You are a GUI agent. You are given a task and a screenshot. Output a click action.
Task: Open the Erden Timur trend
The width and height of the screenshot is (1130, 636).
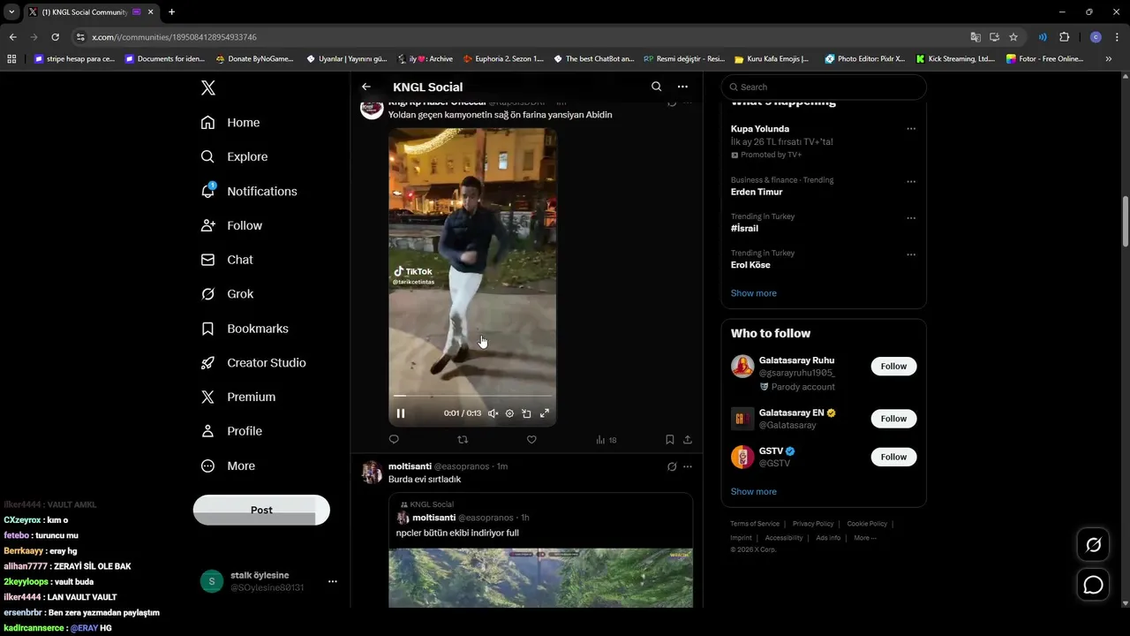(757, 192)
